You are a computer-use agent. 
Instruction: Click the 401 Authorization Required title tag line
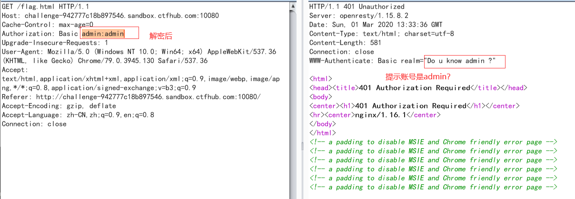(418, 88)
